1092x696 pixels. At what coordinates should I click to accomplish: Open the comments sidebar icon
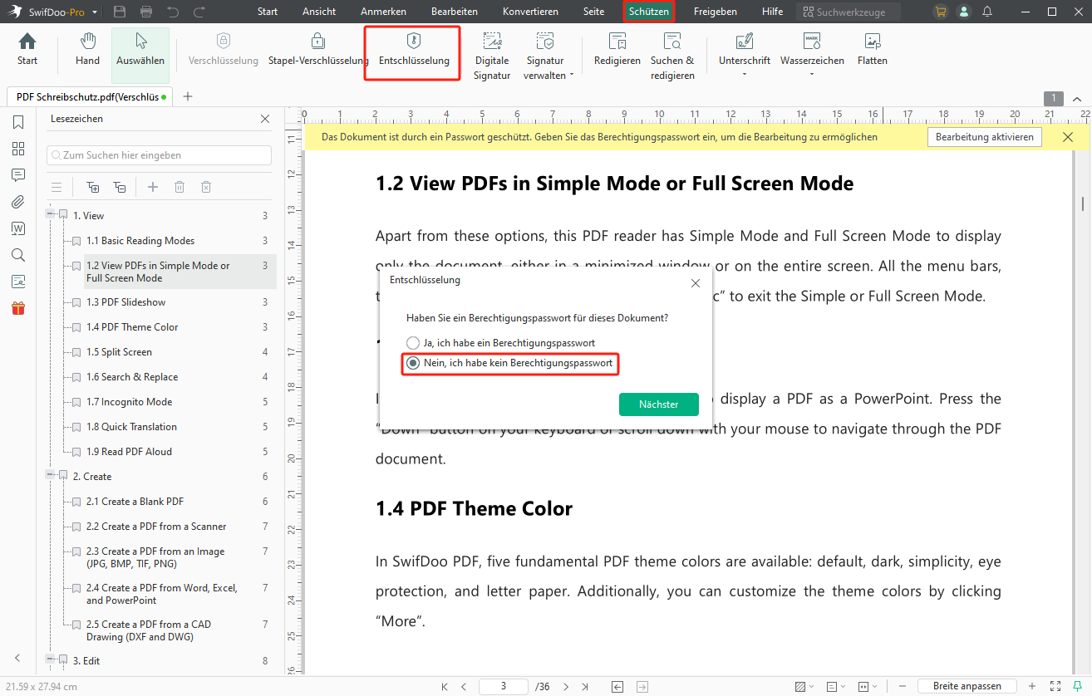click(18, 175)
